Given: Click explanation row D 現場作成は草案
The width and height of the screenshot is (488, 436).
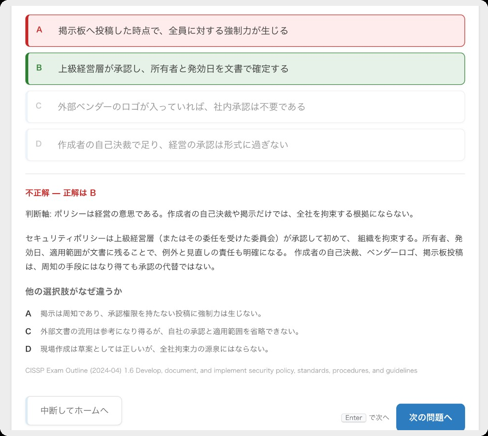Looking at the screenshot, I should click(x=147, y=349).
